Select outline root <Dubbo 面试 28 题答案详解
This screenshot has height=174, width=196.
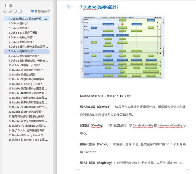pyautogui.click(x=27, y=19)
